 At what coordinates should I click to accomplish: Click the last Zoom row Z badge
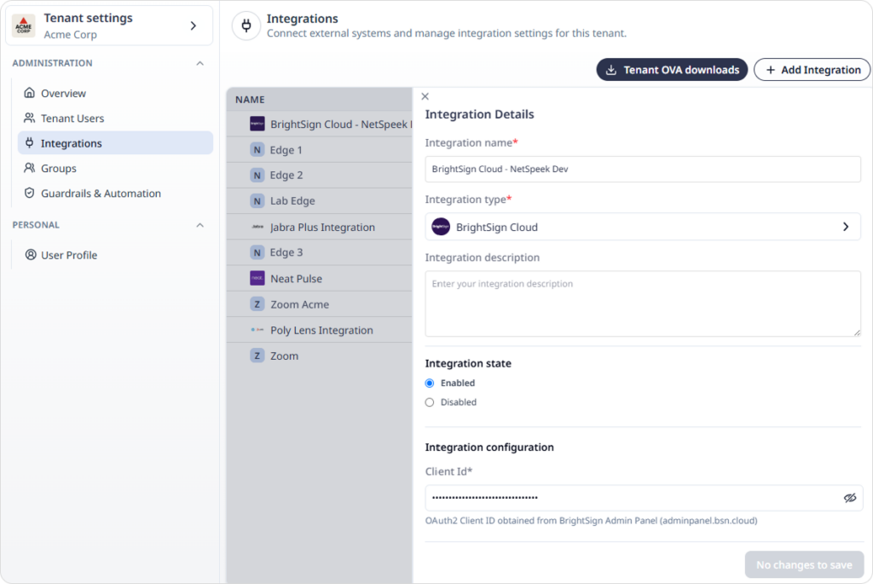coord(257,356)
